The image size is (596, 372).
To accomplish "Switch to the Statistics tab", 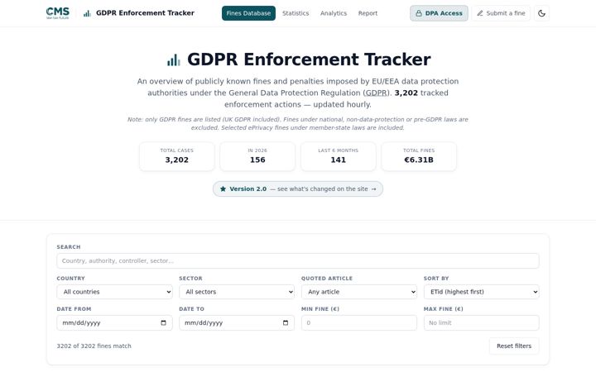I will click(296, 13).
